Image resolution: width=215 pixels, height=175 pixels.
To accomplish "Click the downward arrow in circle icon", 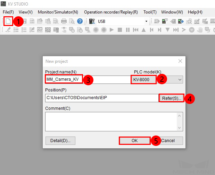I will [192, 30].
